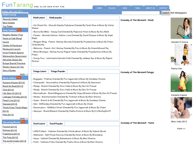Click the Welcome Paresh-Anil-Akshay entry

pyautogui.click(x=71, y=48)
